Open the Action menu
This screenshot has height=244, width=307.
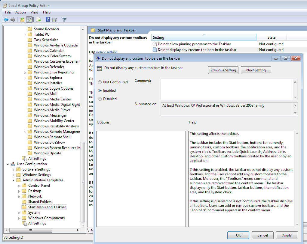click(x=20, y=12)
